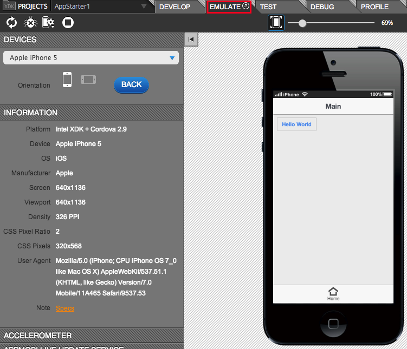The height and width of the screenshot is (349, 407).
Task: Click the Orientation label
Action: pos(34,85)
